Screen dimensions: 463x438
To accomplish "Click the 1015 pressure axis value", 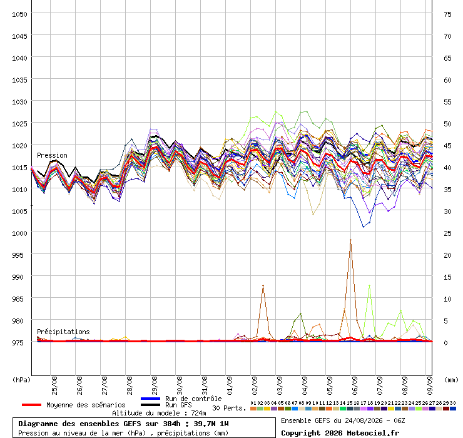I will (x=19, y=168).
